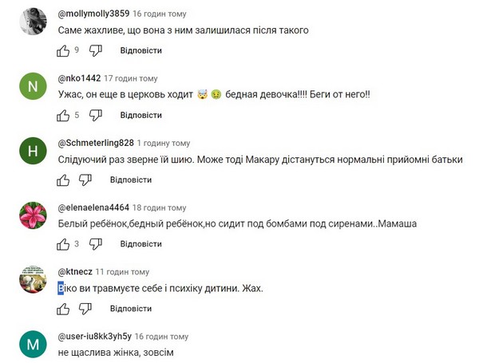
Task: Open @Schmeterling828 channel via username
Action: click(96, 143)
